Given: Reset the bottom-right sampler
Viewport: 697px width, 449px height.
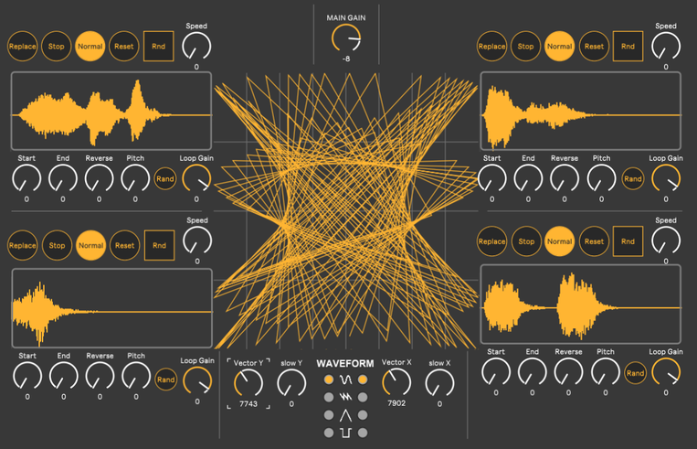Looking at the screenshot, I should tap(594, 241).
